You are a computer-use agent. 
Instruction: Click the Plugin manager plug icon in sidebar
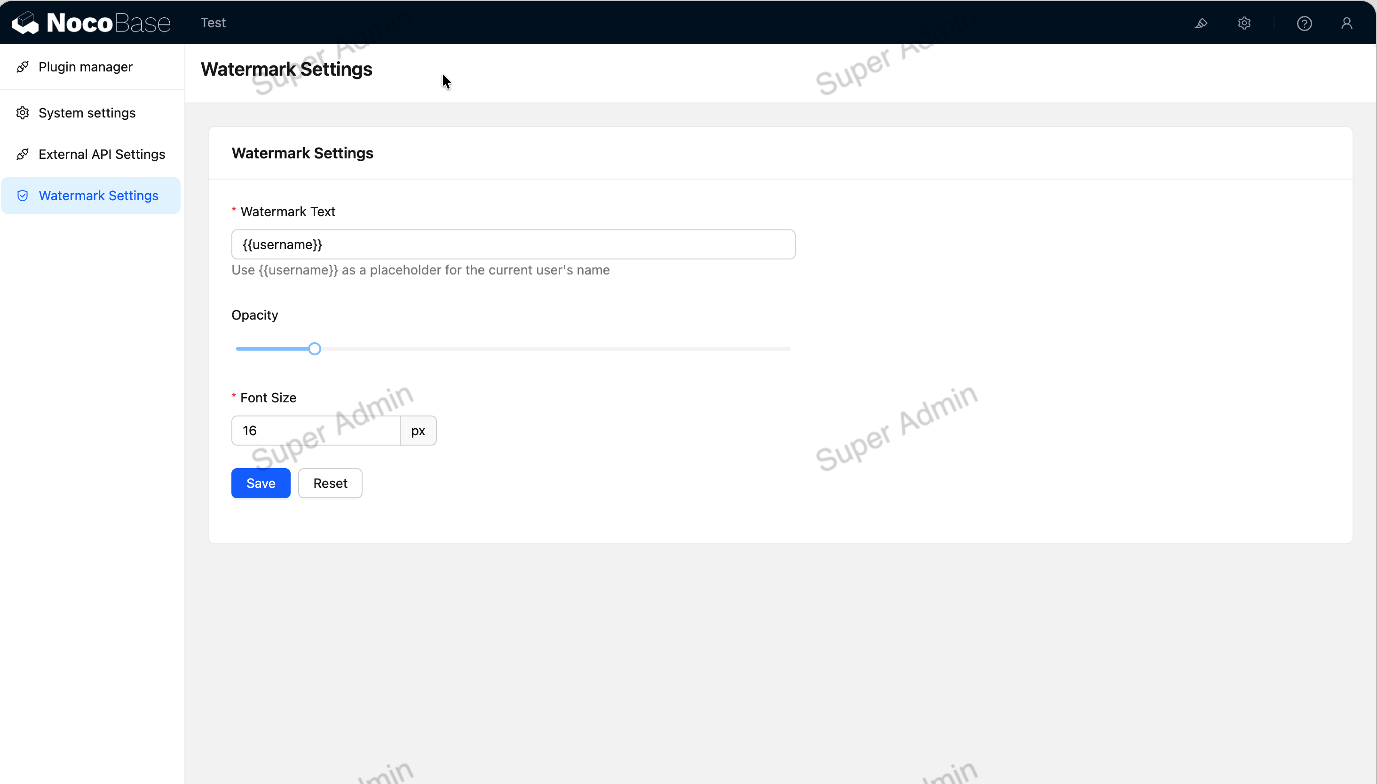pos(23,66)
